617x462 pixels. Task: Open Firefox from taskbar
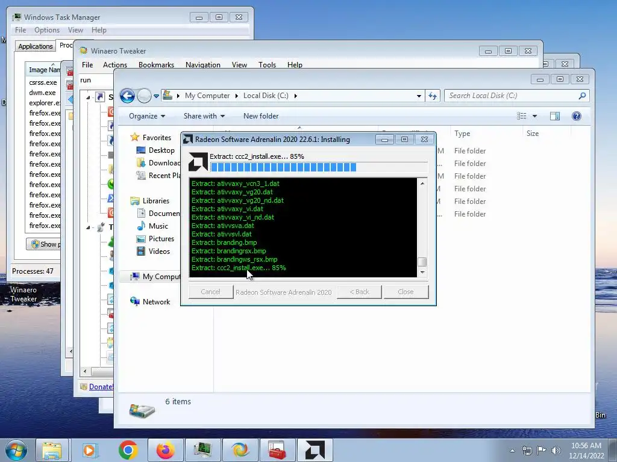(x=165, y=450)
